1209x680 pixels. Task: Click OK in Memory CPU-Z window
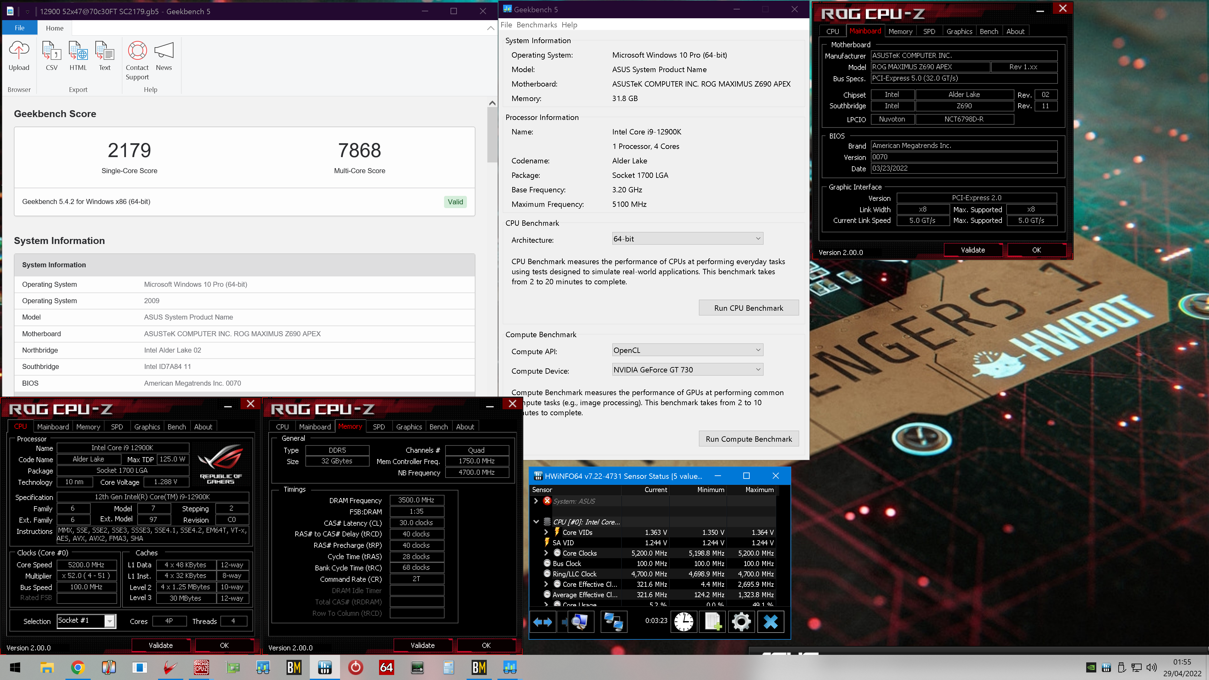point(486,645)
